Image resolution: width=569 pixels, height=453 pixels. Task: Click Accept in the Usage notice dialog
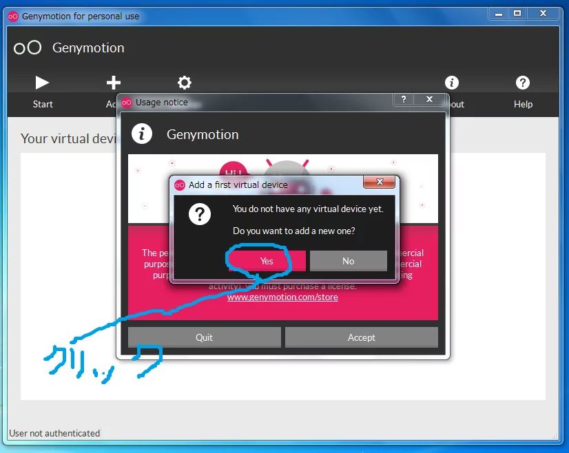(x=362, y=337)
